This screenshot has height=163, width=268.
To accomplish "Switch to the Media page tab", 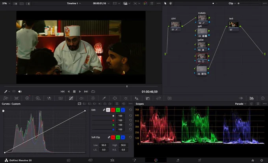I will point(69,160).
